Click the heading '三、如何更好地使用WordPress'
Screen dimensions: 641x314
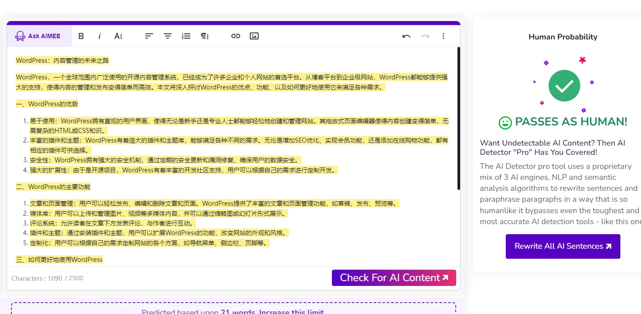(59, 260)
